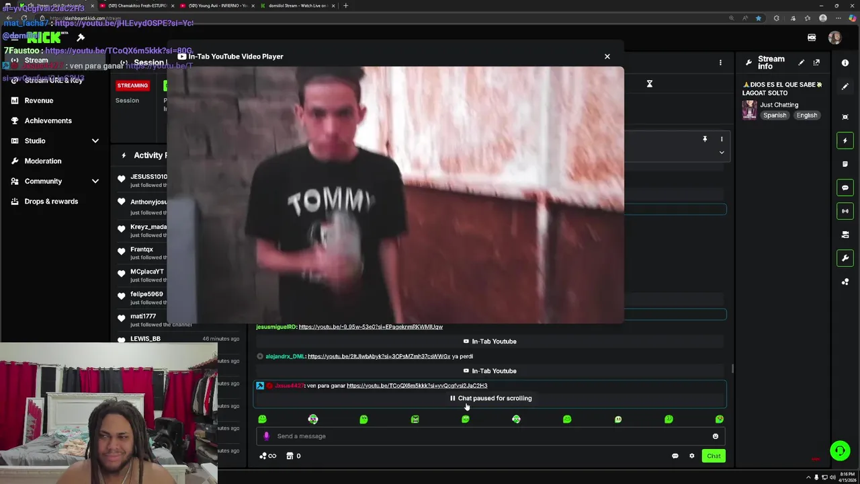Click the Community people icon
Image resolution: width=860 pixels, height=484 pixels.
tap(15, 181)
